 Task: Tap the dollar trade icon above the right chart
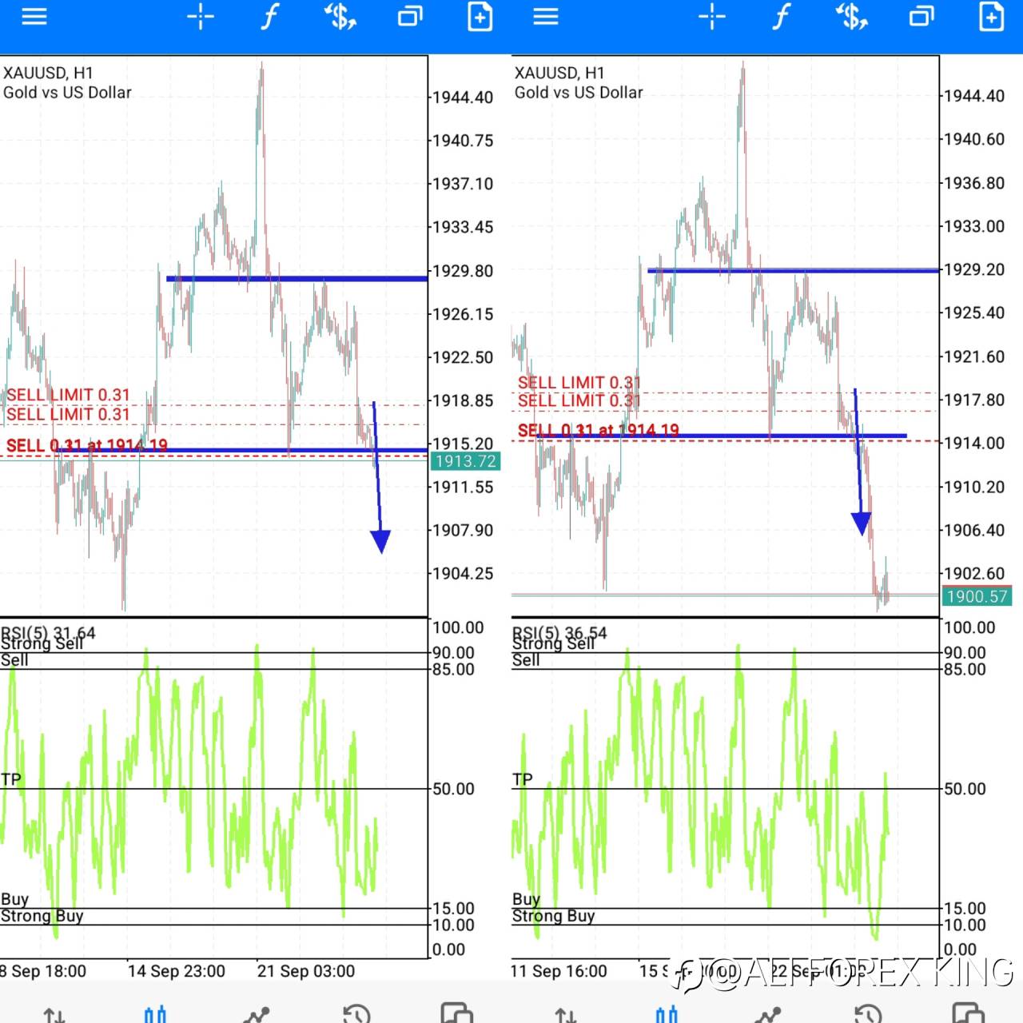tap(851, 17)
